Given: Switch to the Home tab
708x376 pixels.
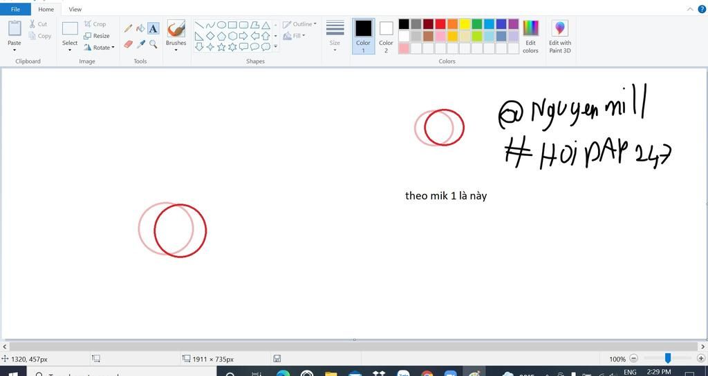Looking at the screenshot, I should tap(46, 9).
